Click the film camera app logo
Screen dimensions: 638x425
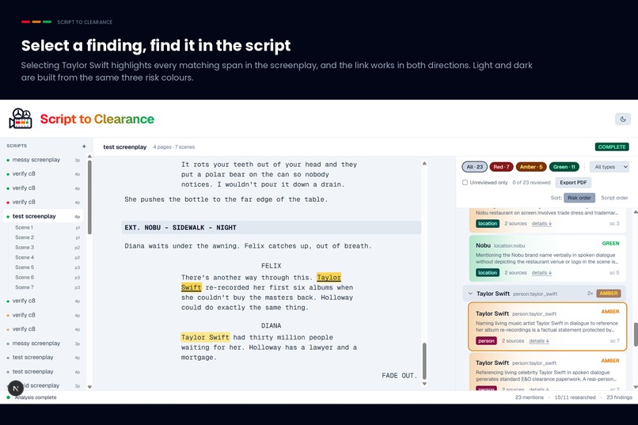click(21, 119)
